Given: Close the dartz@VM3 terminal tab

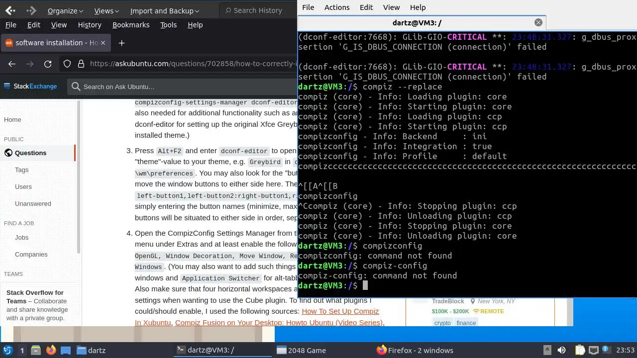Looking at the screenshot, I should [x=538, y=22].
